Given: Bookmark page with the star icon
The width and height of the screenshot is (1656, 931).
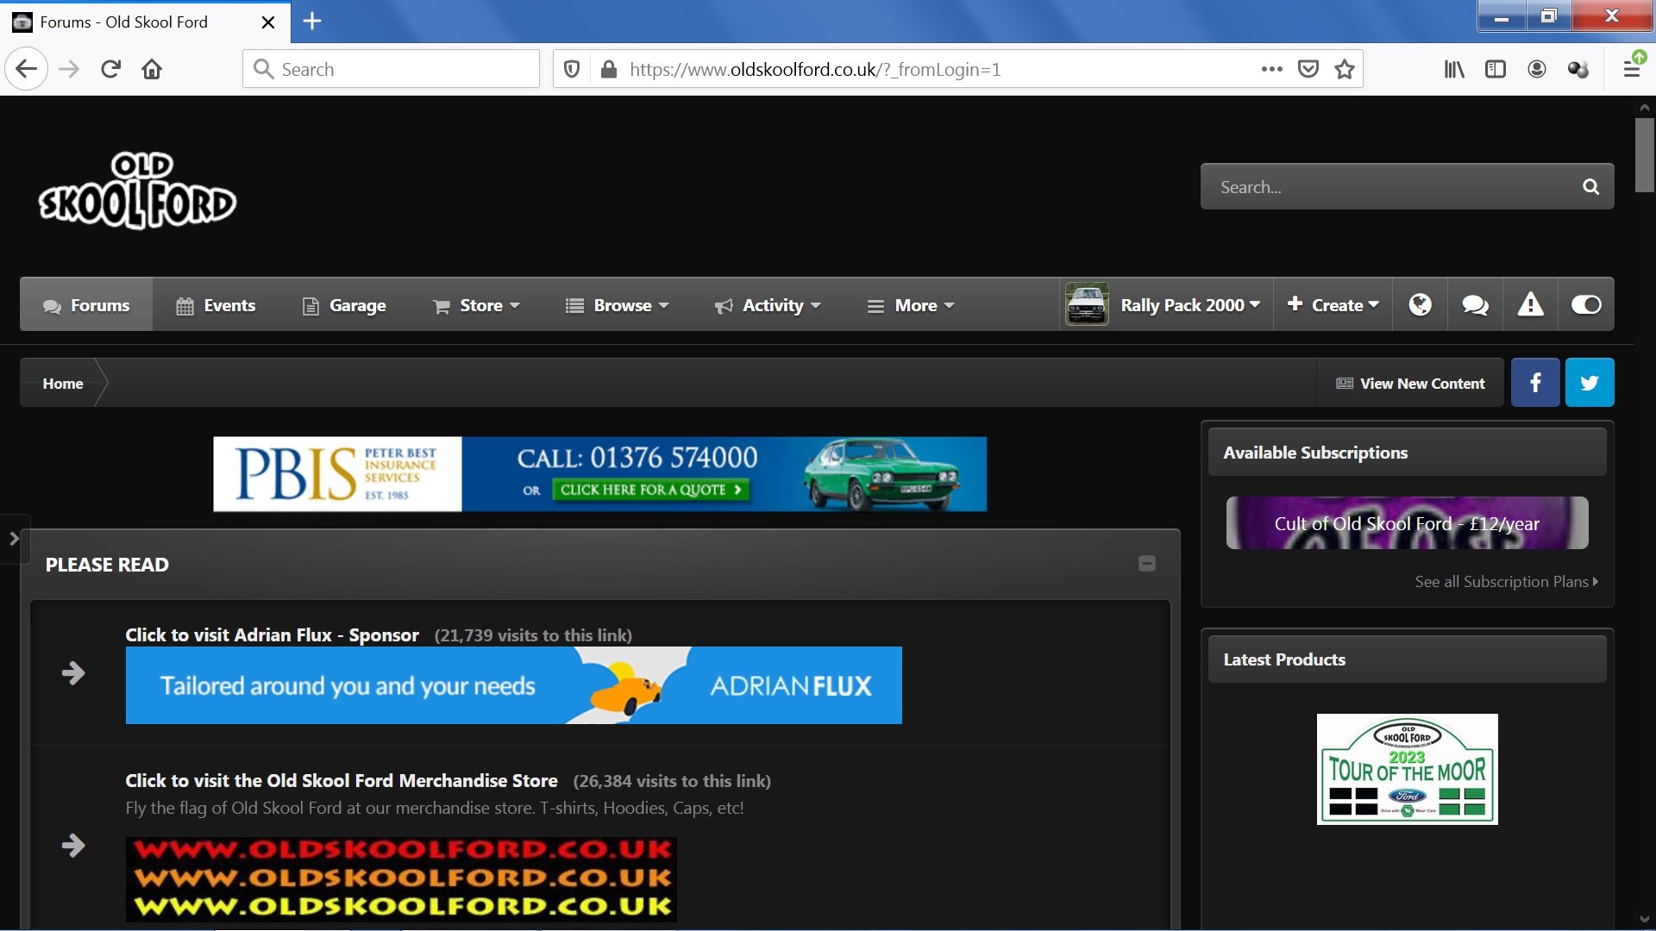Looking at the screenshot, I should (1344, 70).
